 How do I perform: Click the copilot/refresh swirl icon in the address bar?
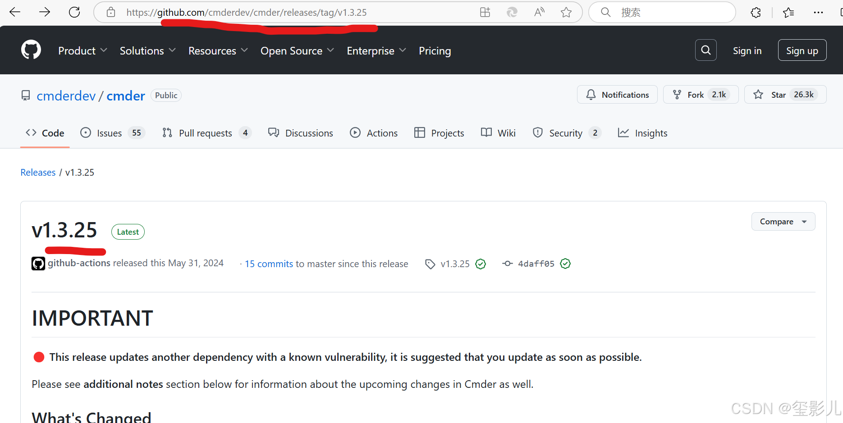(x=512, y=12)
